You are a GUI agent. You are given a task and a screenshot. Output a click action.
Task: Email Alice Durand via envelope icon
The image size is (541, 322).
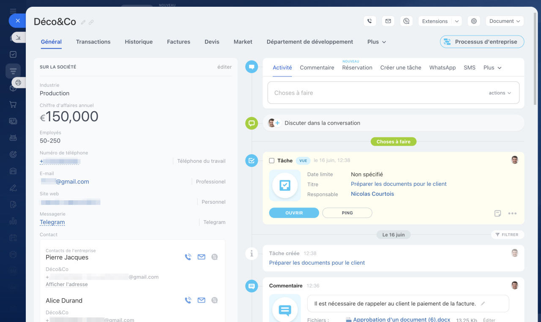[x=202, y=300]
